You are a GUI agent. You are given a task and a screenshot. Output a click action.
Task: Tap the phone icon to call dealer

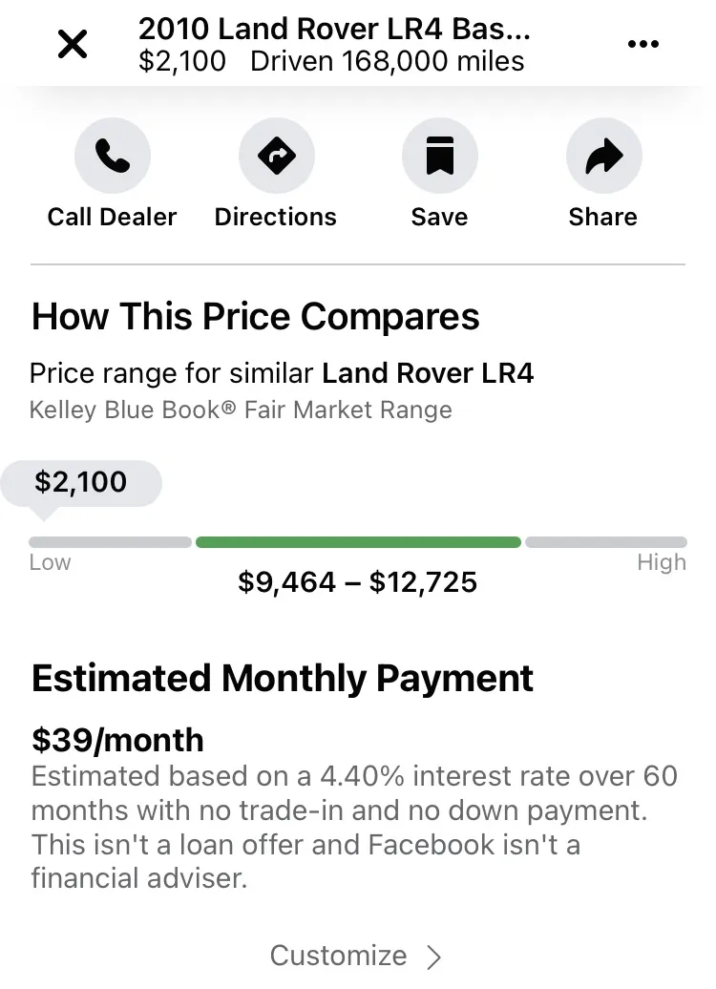pos(113,156)
